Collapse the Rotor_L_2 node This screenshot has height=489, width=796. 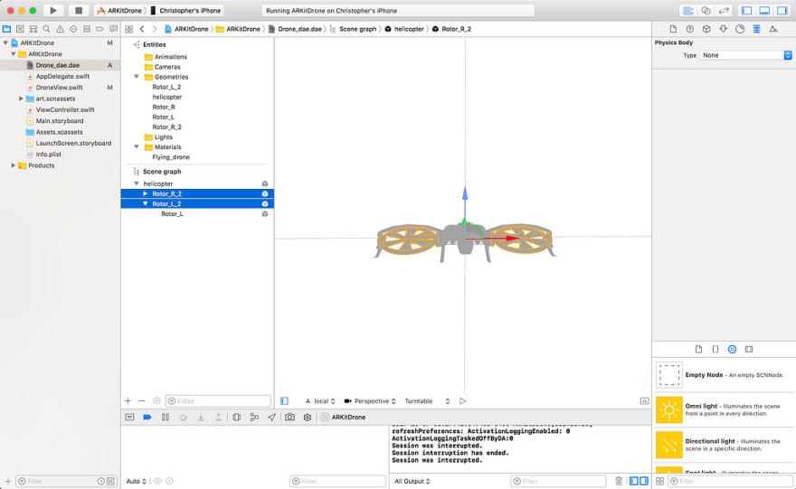coord(146,204)
